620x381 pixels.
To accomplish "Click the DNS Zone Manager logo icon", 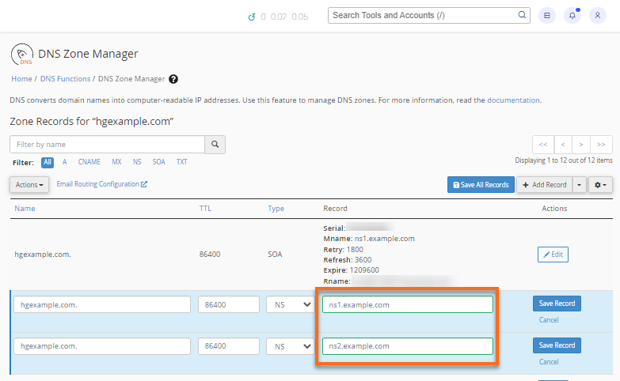I will pyautogui.click(x=22, y=54).
